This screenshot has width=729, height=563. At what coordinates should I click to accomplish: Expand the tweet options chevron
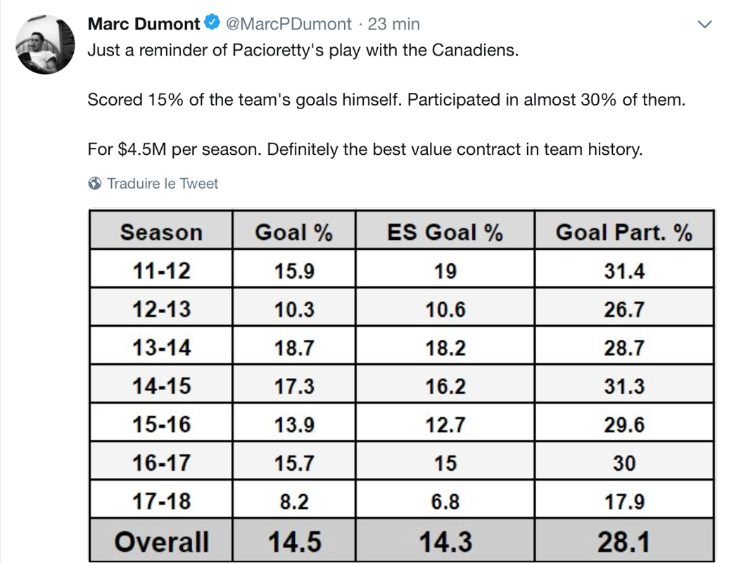point(705,24)
